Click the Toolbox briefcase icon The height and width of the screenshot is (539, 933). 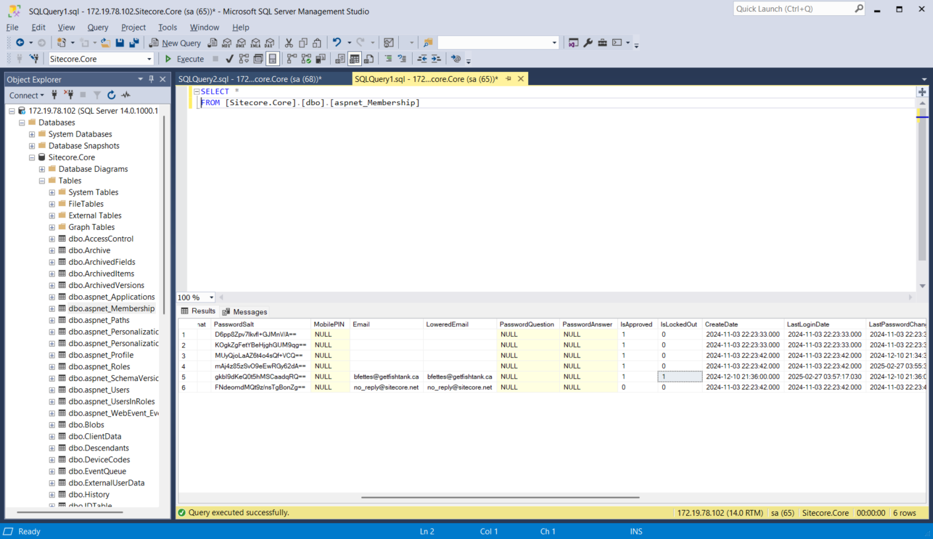click(602, 42)
